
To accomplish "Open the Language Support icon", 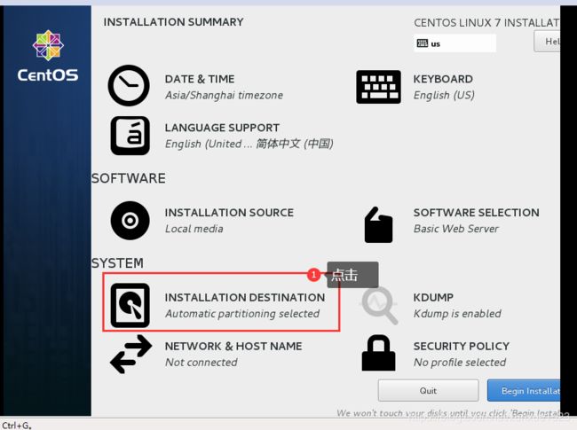I will click(x=130, y=136).
